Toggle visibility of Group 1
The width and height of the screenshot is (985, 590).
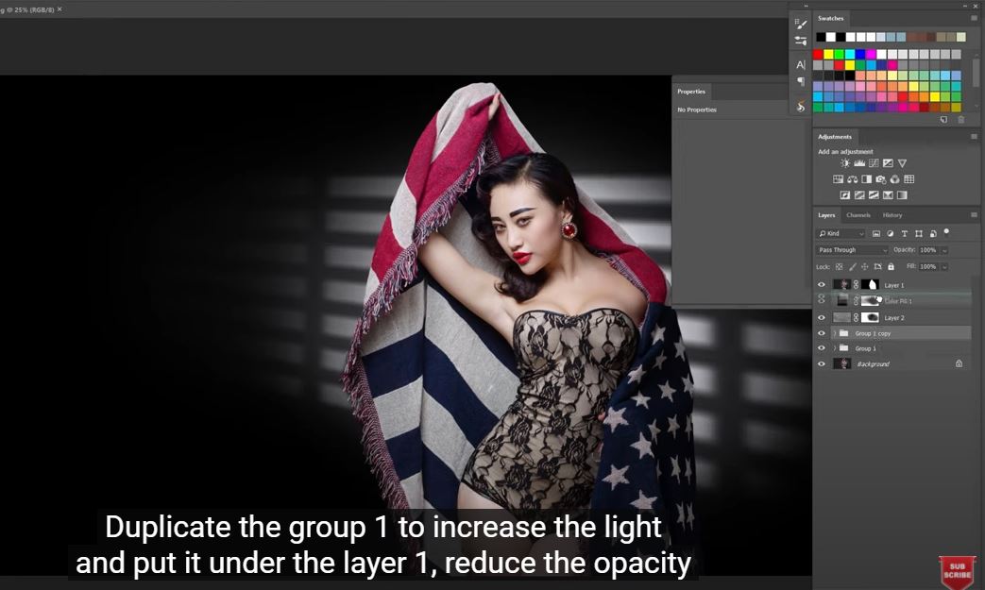tap(821, 348)
